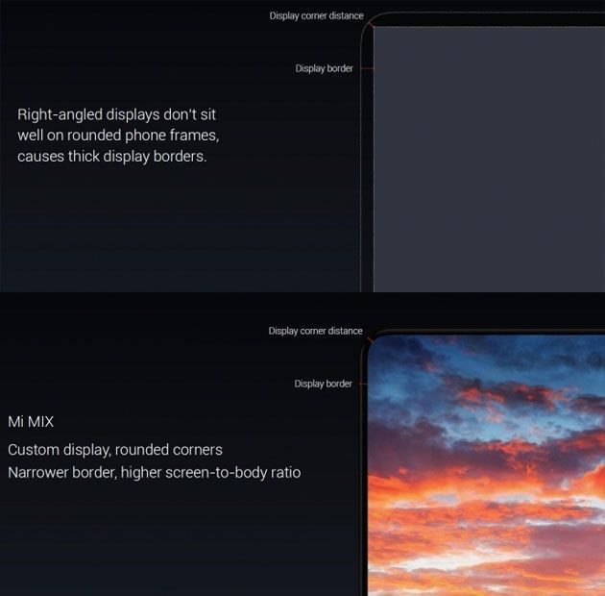Click the rounded frame corner of upper phone
The width and height of the screenshot is (605, 596).
coord(369,19)
